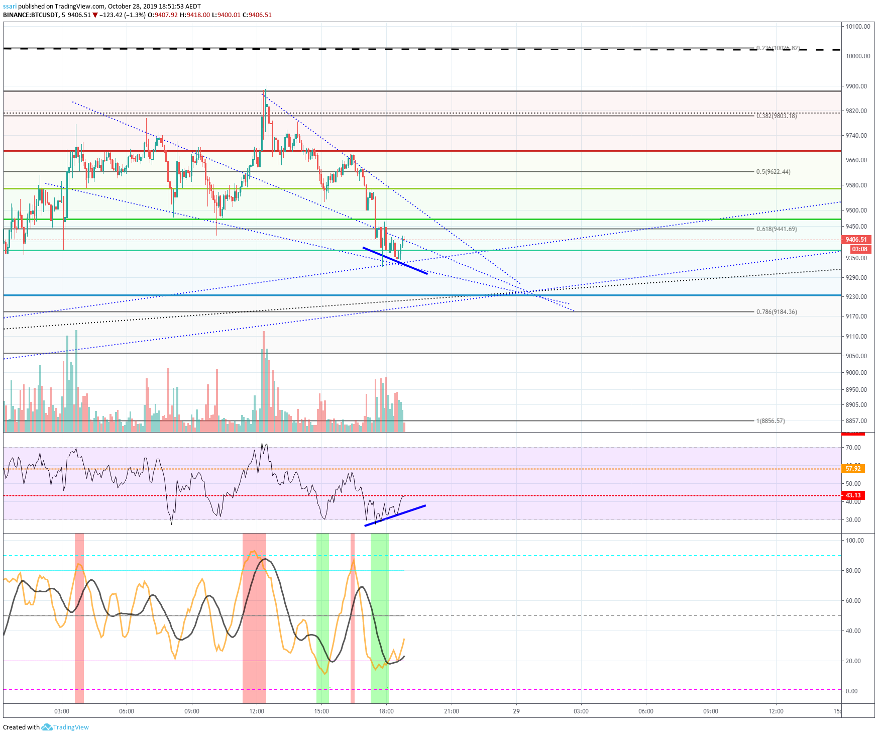Click the 12:00 time axis label under stochastic
The width and height of the screenshot is (878, 736).
257,711
